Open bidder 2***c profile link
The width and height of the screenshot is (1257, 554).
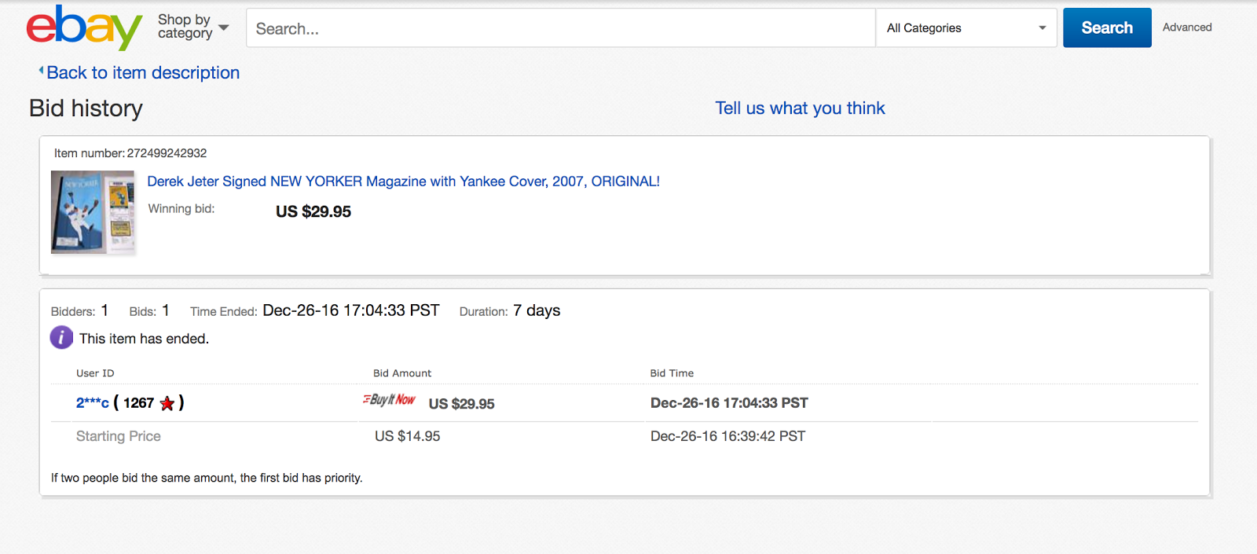pos(92,403)
